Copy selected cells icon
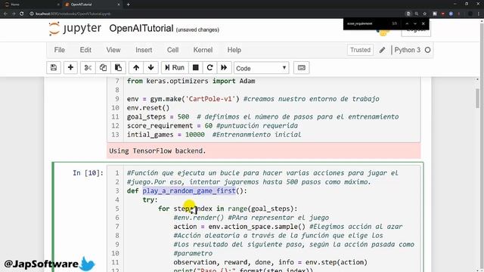Screen dimensions: 484x272 pos(103,67)
